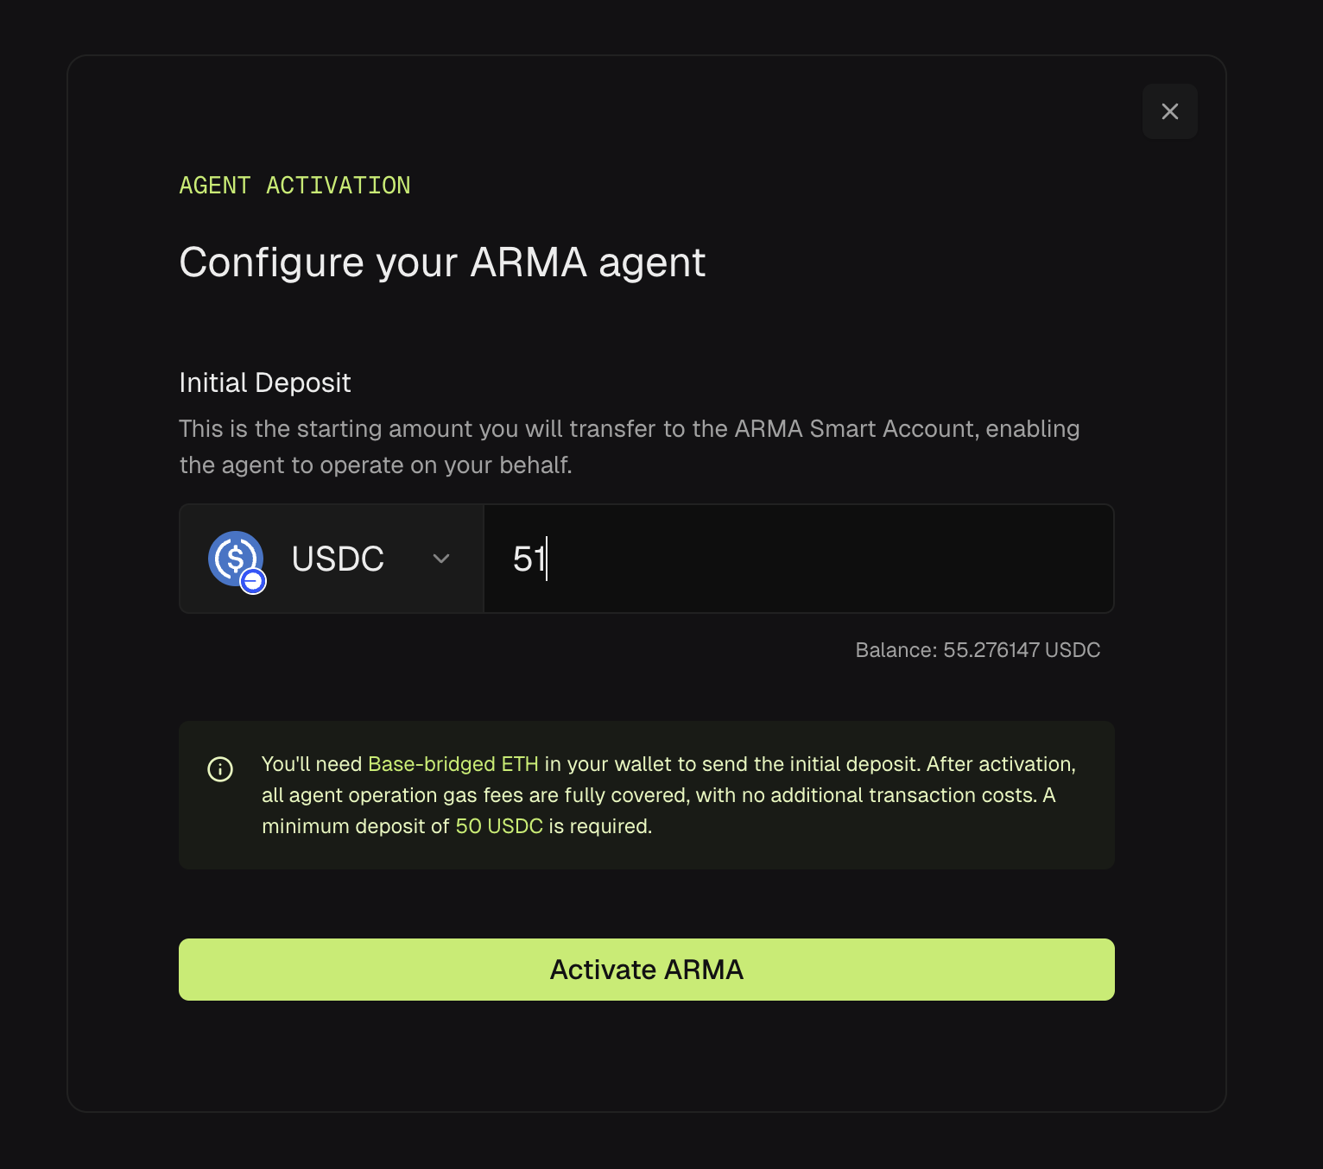Screen dimensions: 1323x1169
Task: Click "is required." at the notice end
Action: coord(600,826)
